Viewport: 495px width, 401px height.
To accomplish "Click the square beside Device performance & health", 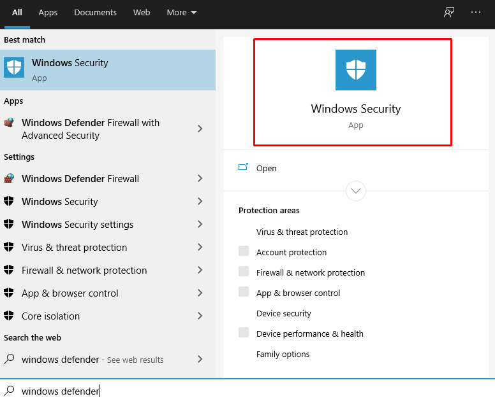I will [x=244, y=333].
